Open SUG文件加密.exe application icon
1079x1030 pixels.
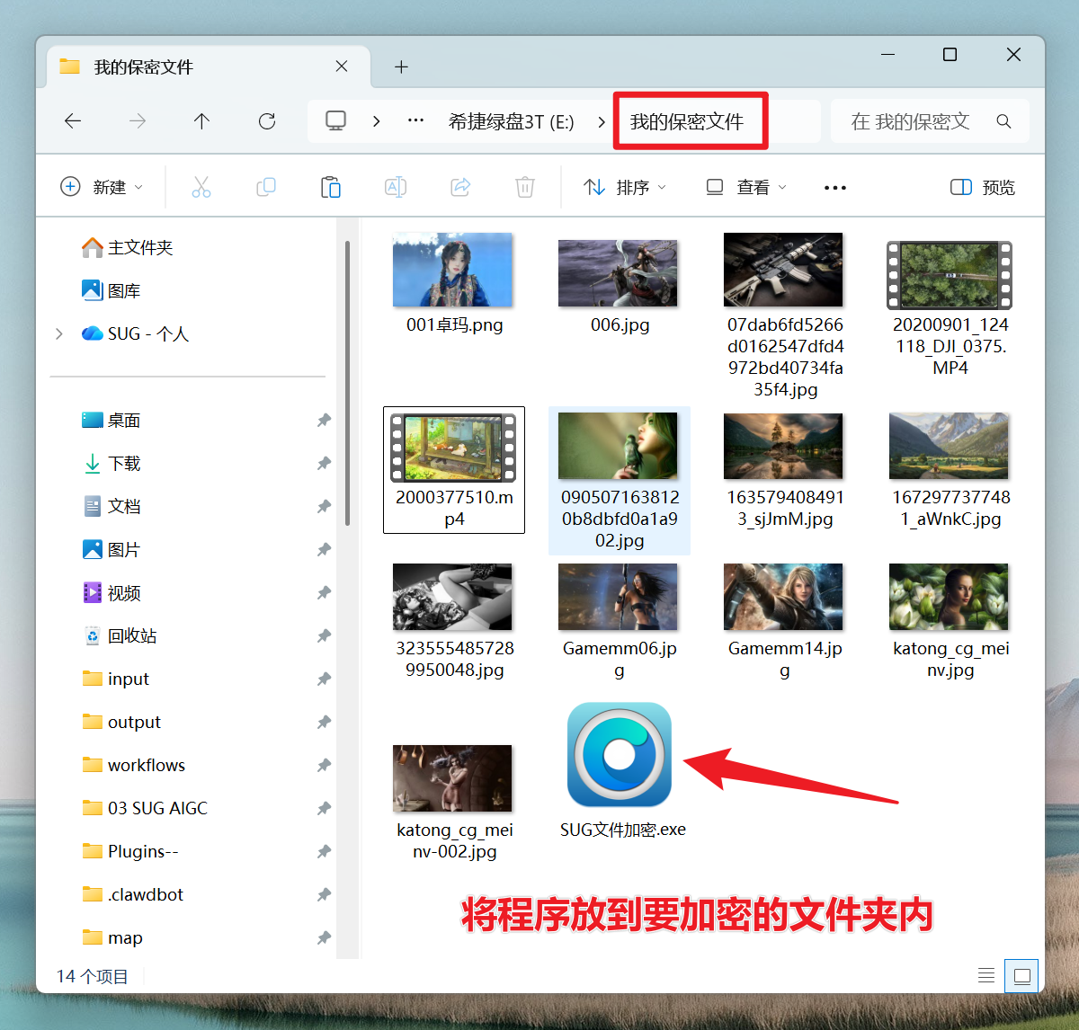(x=620, y=755)
